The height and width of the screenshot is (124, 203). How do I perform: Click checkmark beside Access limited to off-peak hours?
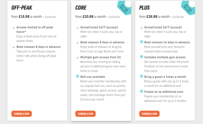[14, 28]
